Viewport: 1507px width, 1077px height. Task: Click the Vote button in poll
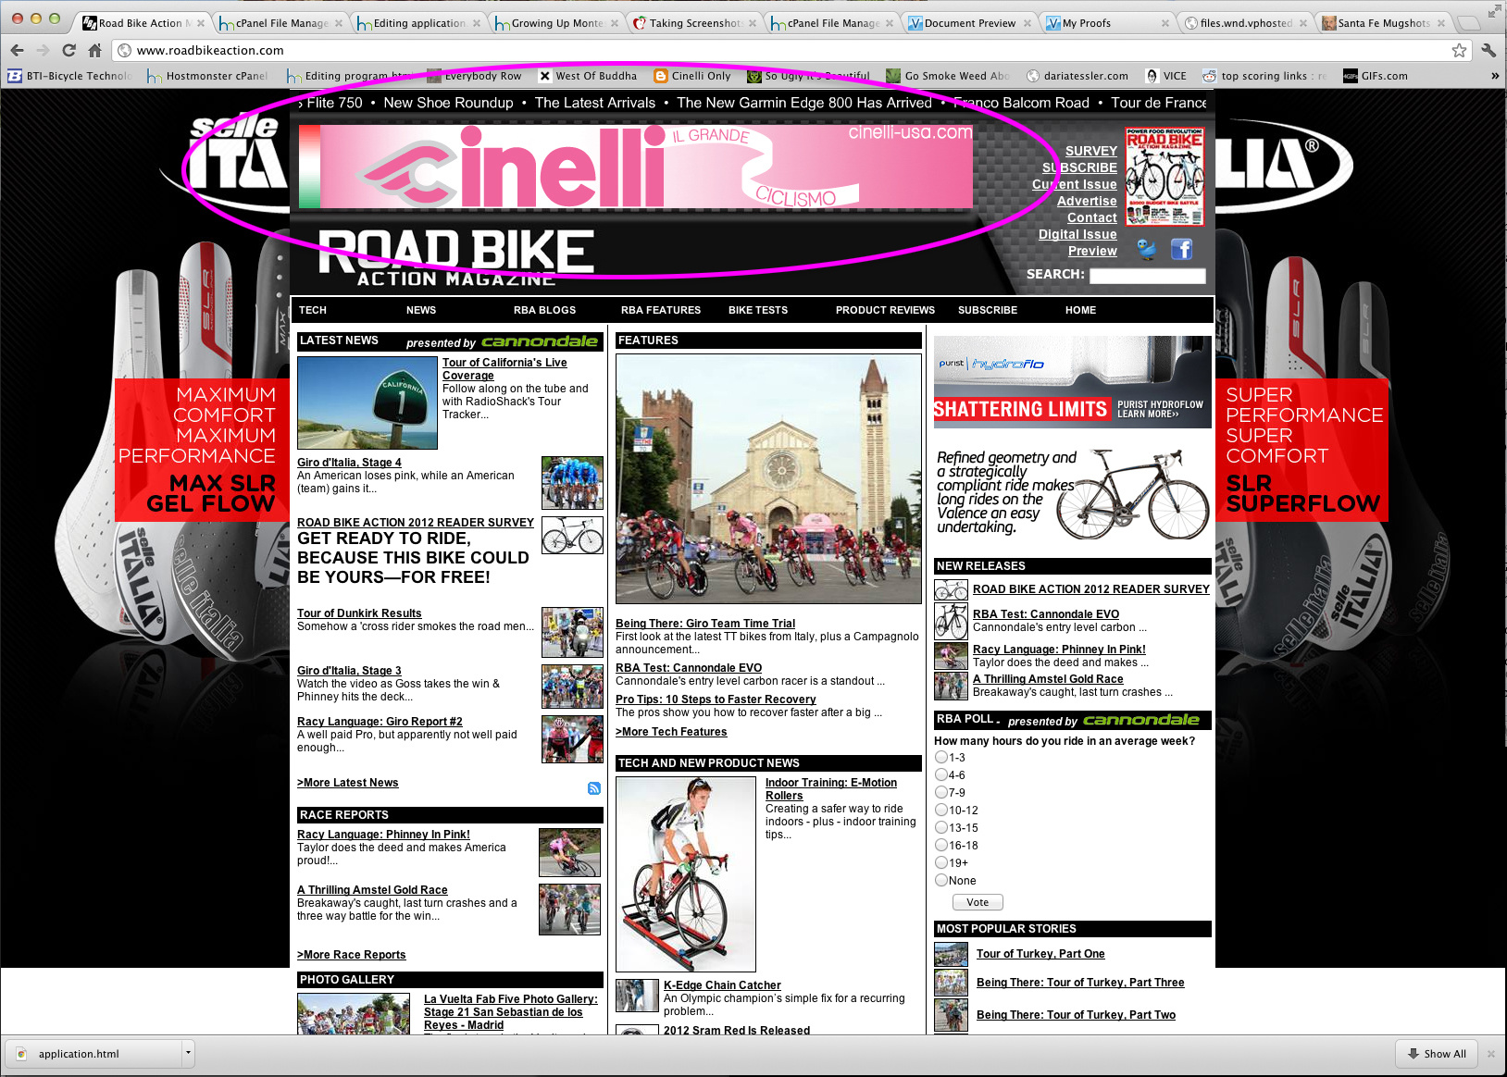pyautogui.click(x=978, y=902)
